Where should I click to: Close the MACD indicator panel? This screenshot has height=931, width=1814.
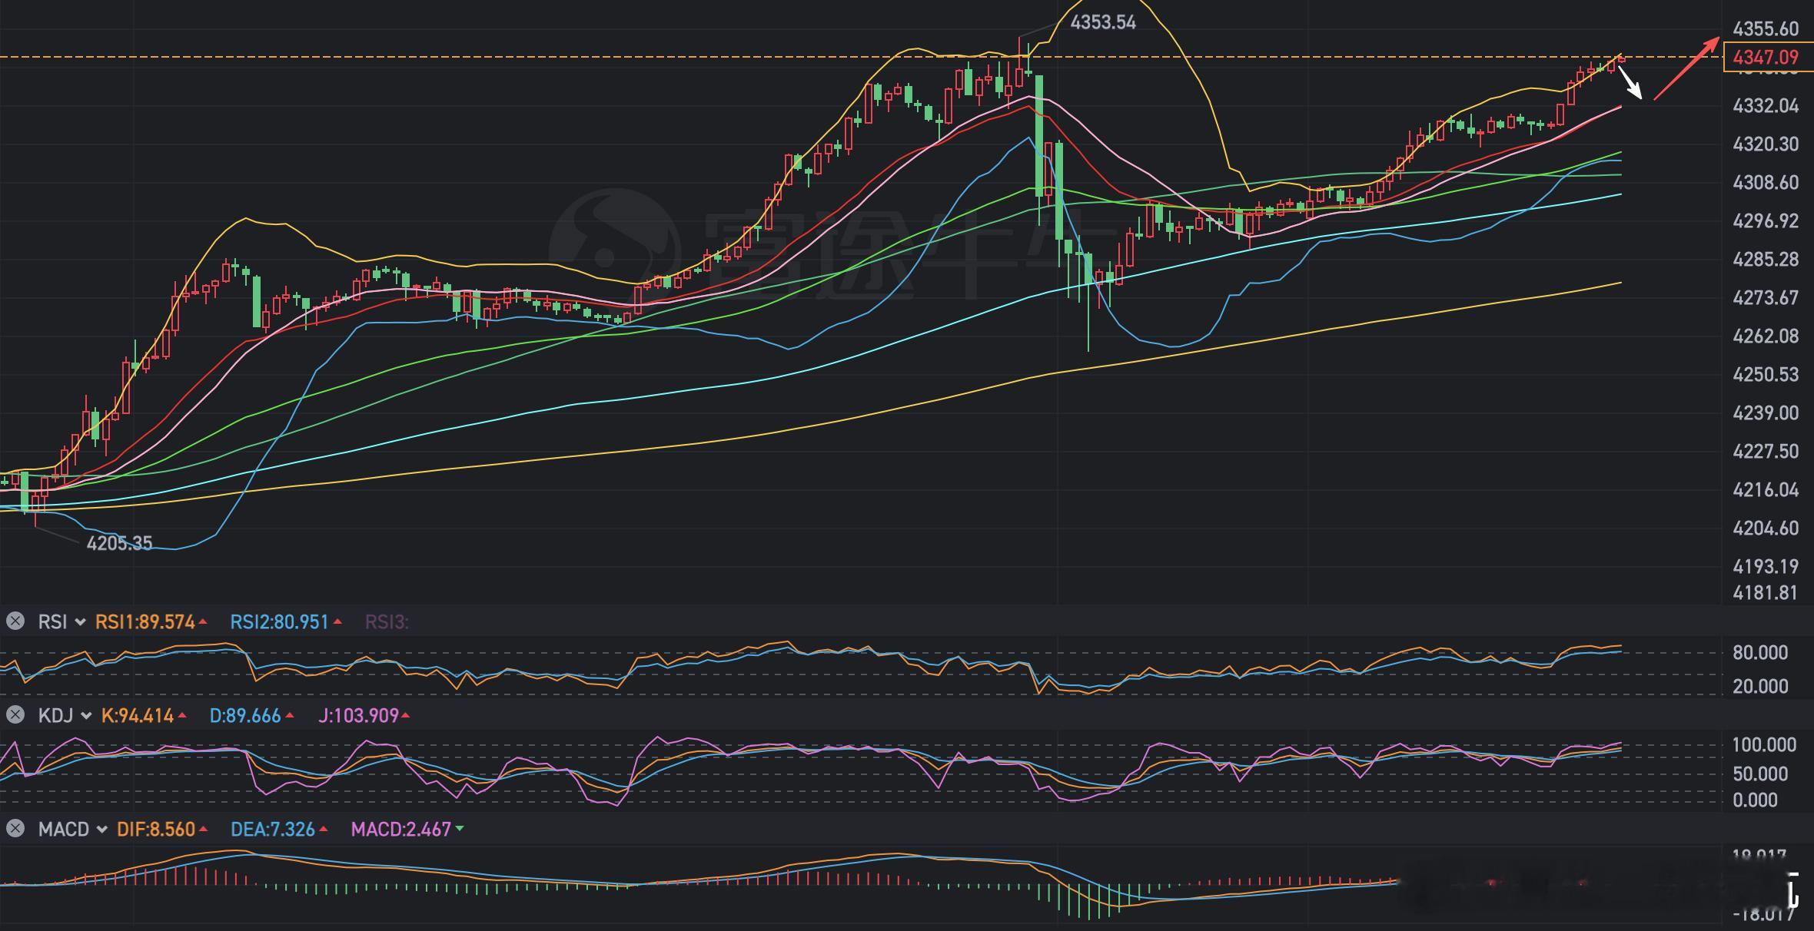(x=15, y=828)
